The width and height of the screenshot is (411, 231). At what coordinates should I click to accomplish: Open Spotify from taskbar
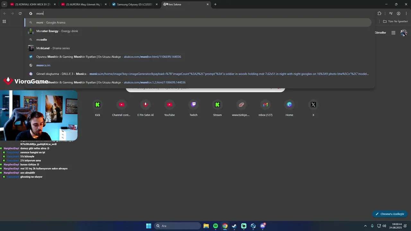click(215, 226)
